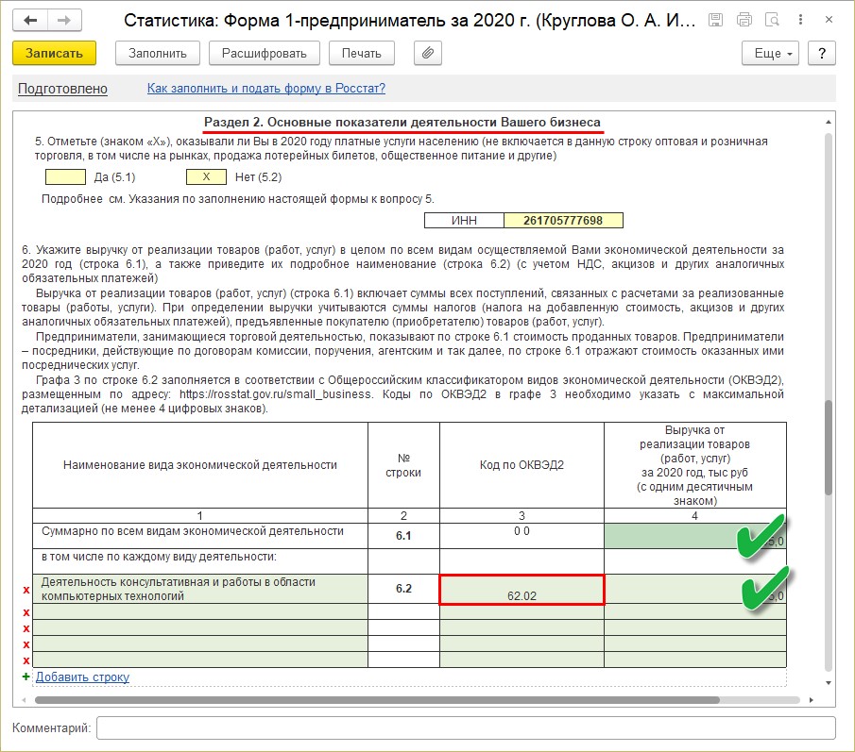Click the horizontal scrollbar right arrow
The image size is (855, 752).
click(812, 700)
